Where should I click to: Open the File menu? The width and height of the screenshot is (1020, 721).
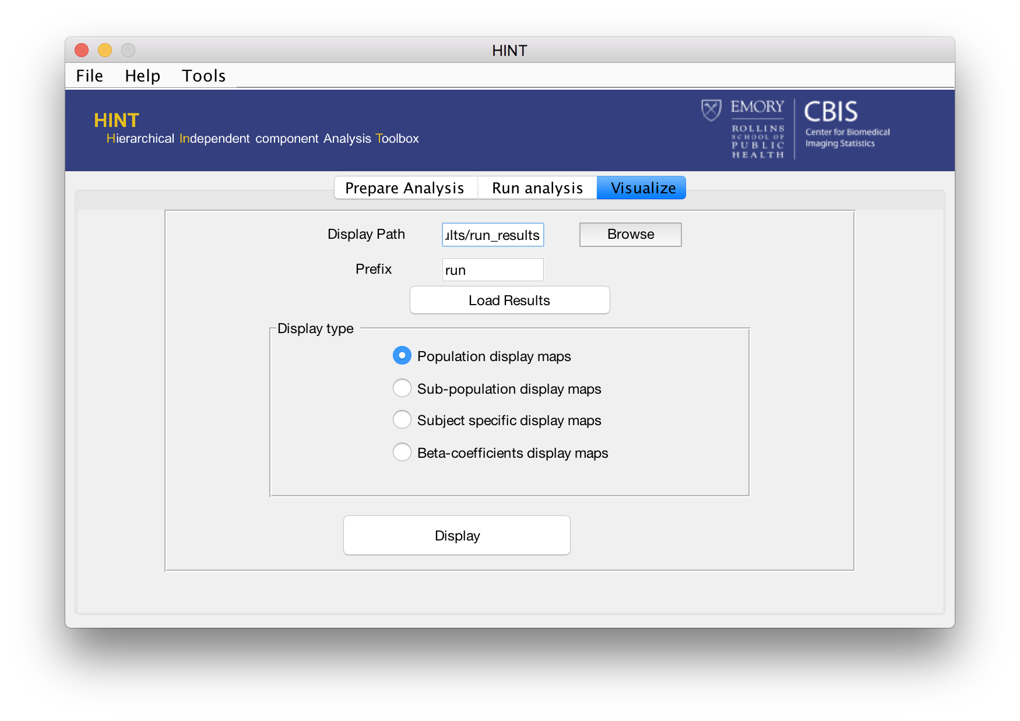pos(89,76)
